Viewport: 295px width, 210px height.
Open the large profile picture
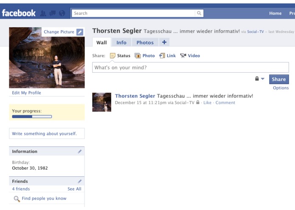tap(47, 58)
